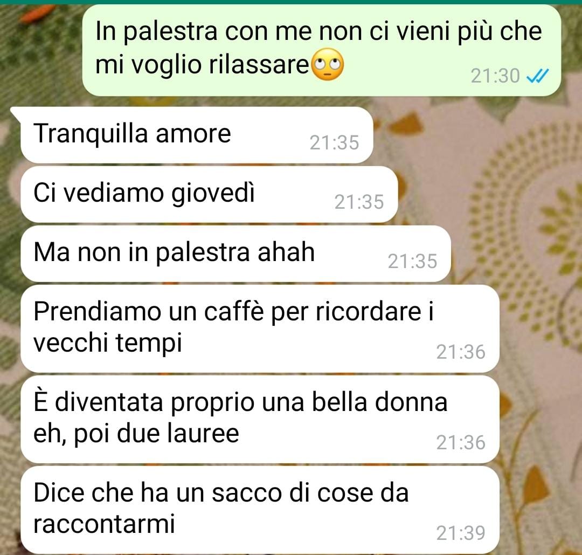Tap the blue double-check read receipt

click(538, 76)
